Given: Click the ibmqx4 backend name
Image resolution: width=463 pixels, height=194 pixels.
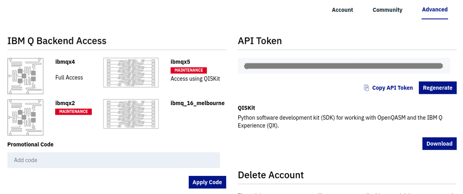Looking at the screenshot, I should click(65, 62).
